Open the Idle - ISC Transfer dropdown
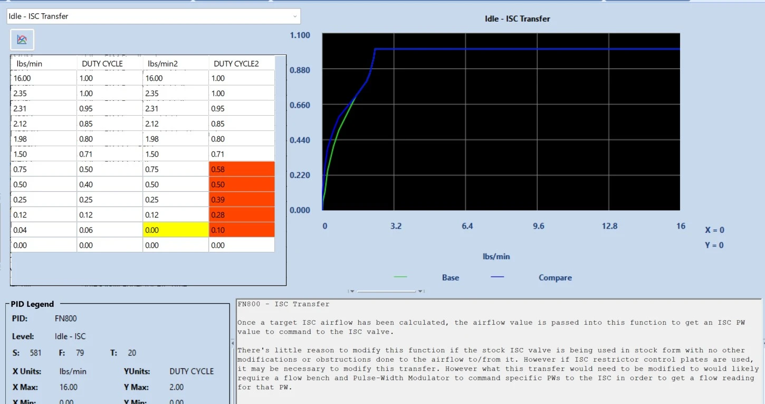Screen dimensions: 765x404 click(154, 16)
